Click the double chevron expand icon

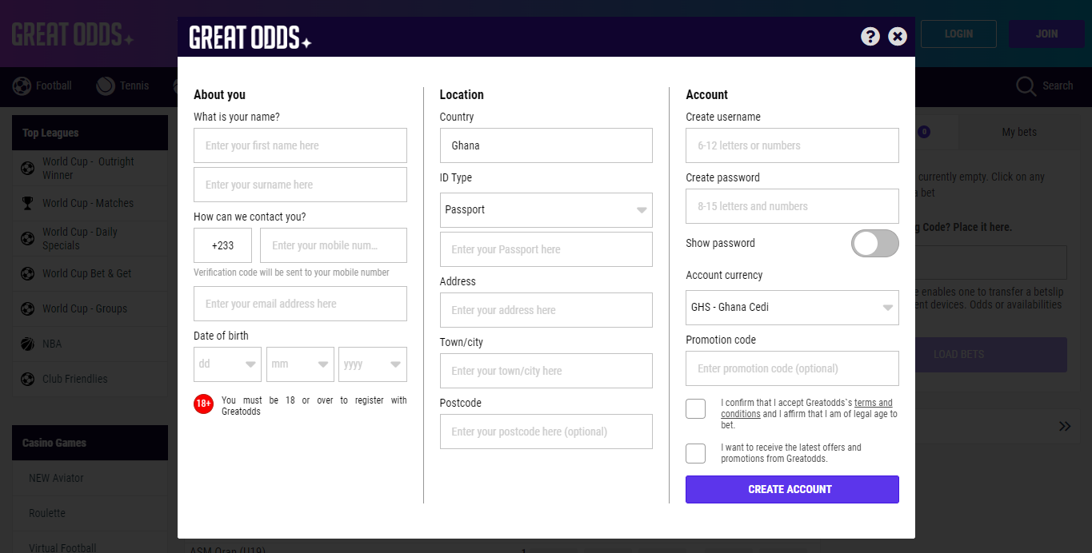[1065, 426]
